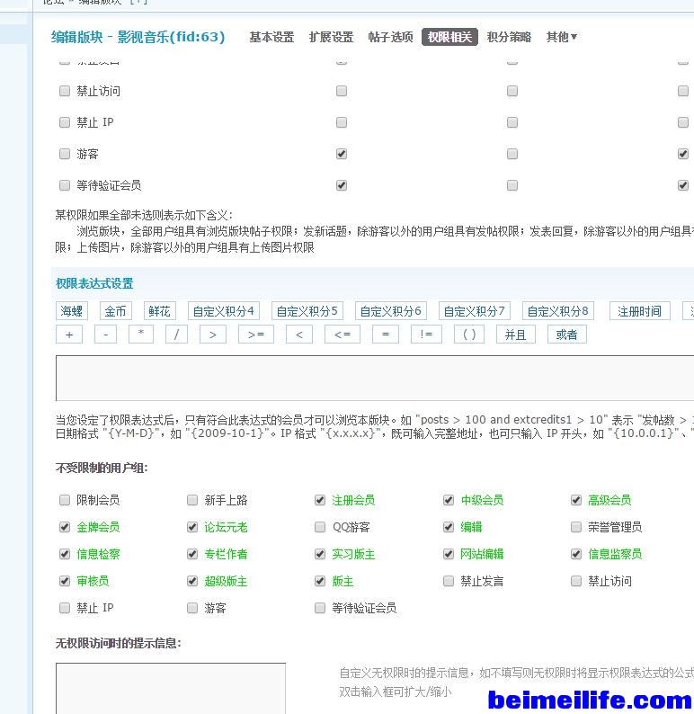This screenshot has width=694, height=714.
Task: Add the 或者 logical operator
Action: [566, 334]
